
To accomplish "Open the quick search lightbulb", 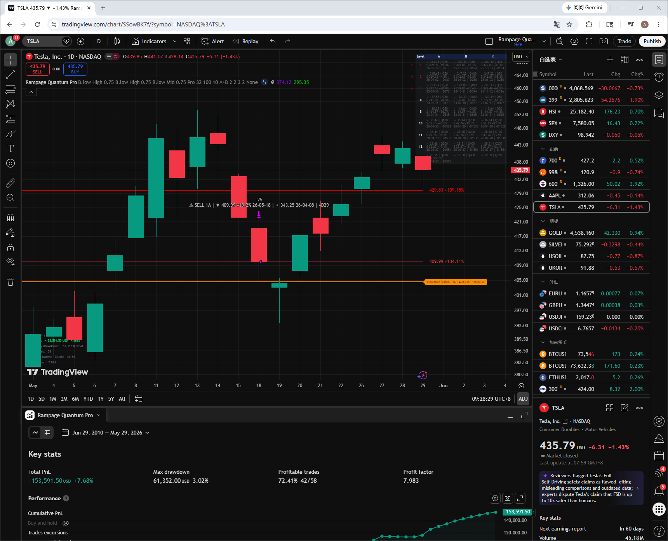I will 559,41.
